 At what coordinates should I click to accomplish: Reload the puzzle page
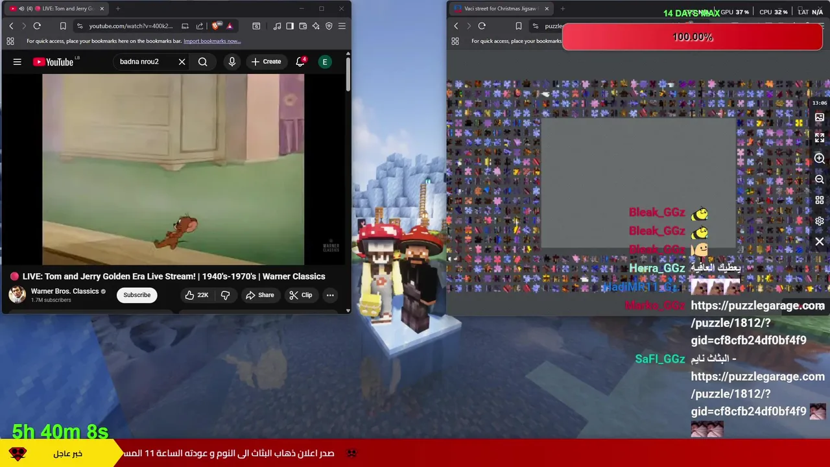point(482,26)
